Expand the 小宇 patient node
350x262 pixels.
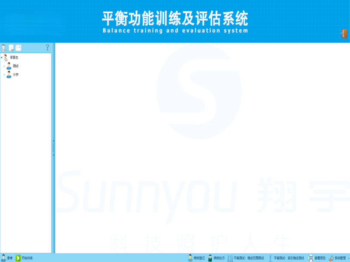pyautogui.click(x=4, y=75)
